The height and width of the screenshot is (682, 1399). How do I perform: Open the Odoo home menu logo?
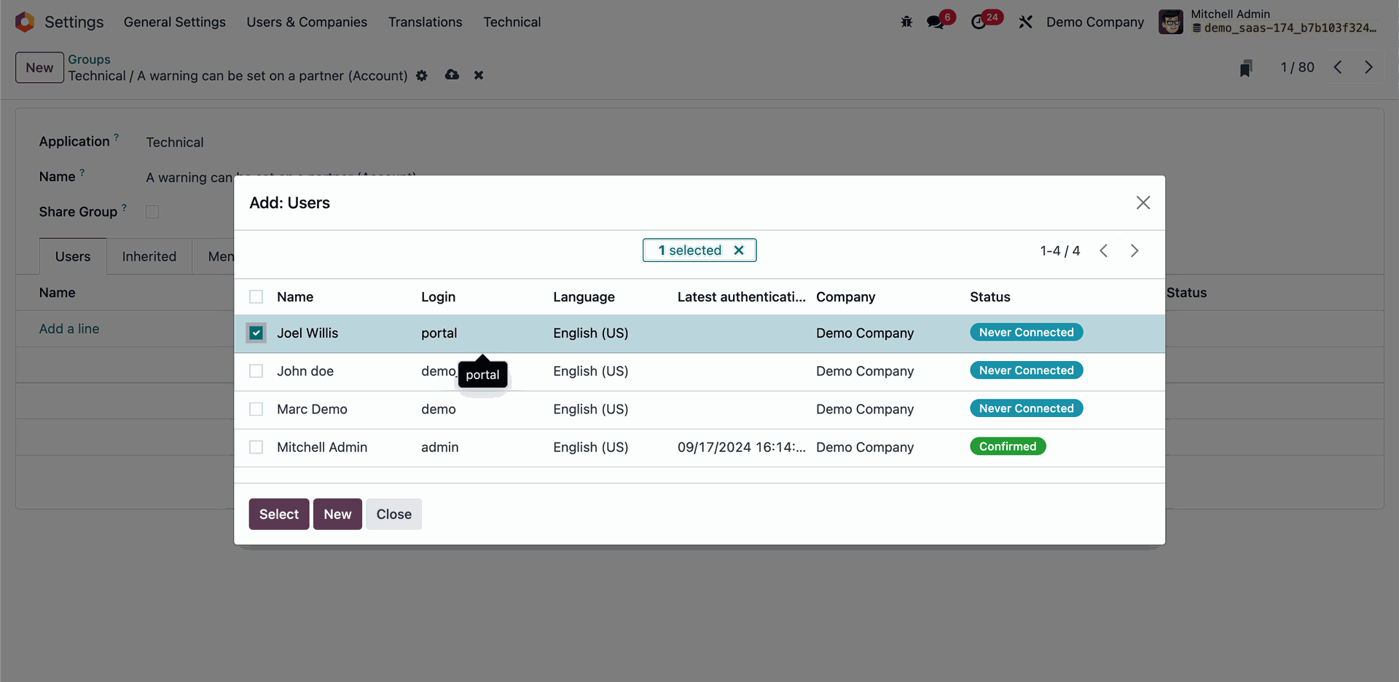pyautogui.click(x=25, y=22)
